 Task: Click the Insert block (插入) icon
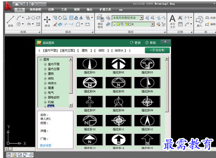click(200, 21)
